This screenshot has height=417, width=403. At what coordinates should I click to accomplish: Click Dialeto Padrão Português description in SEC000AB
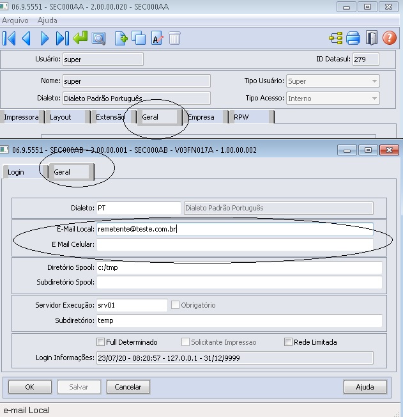(278, 208)
